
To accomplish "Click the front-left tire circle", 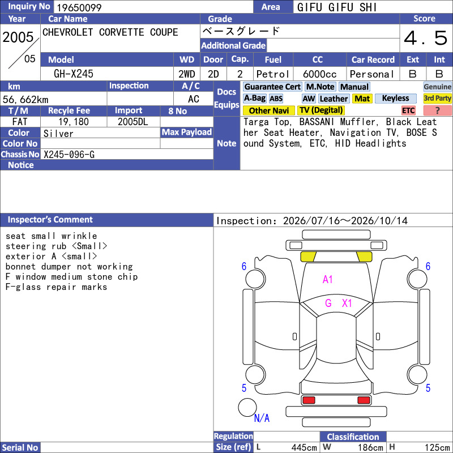I will pos(255,279).
